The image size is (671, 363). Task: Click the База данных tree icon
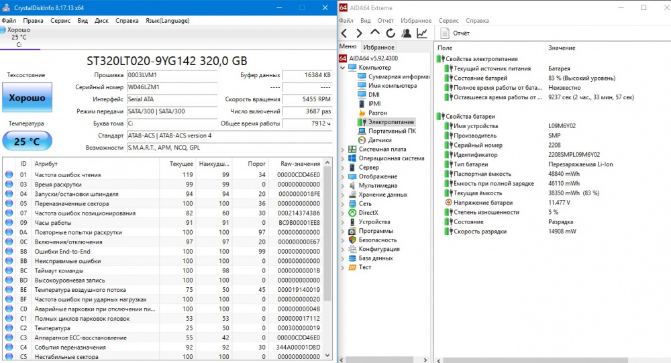coord(352,258)
